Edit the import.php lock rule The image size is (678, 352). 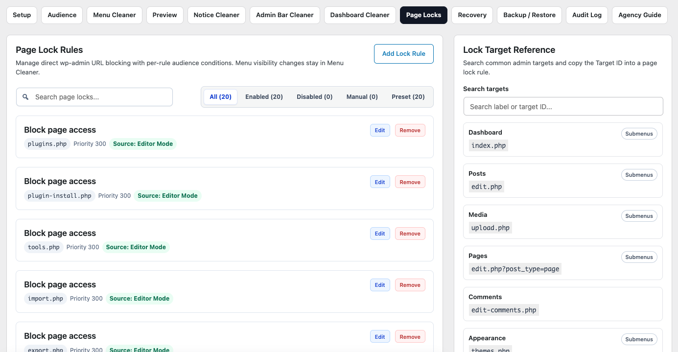pos(380,285)
